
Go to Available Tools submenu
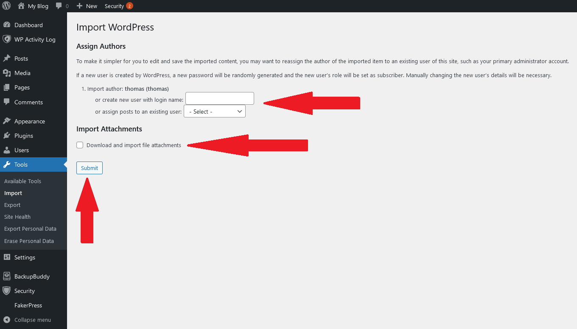pos(22,181)
